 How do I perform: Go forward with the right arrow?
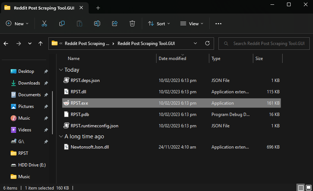pyautogui.click(x=19, y=44)
